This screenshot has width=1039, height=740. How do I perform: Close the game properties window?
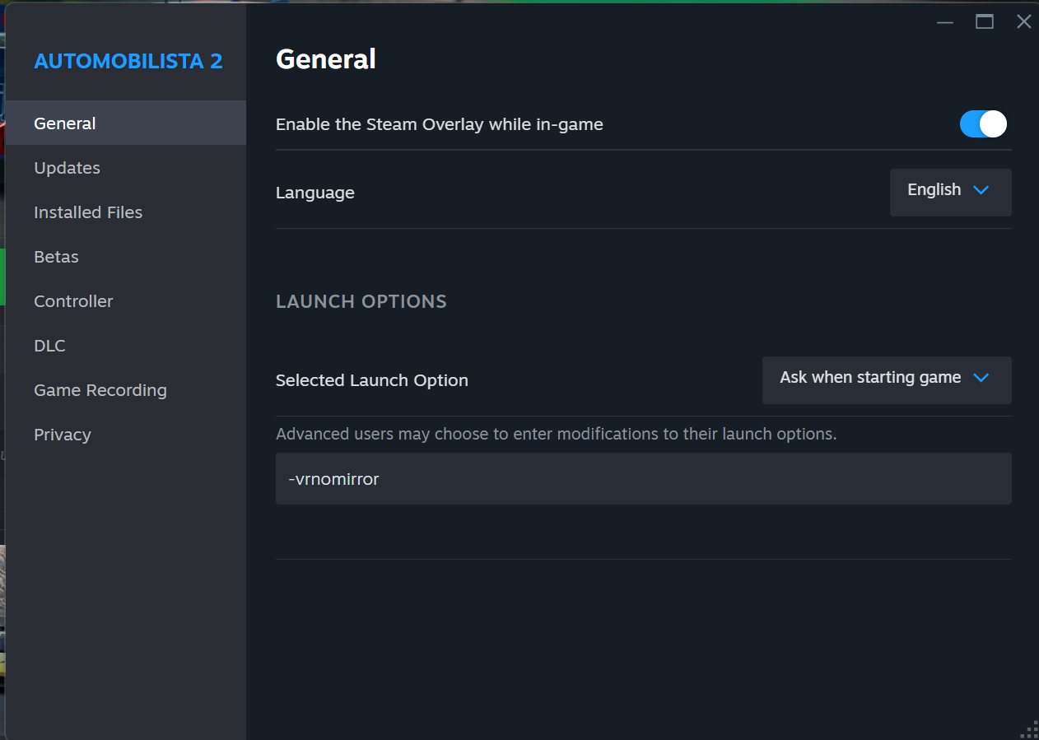click(1024, 22)
